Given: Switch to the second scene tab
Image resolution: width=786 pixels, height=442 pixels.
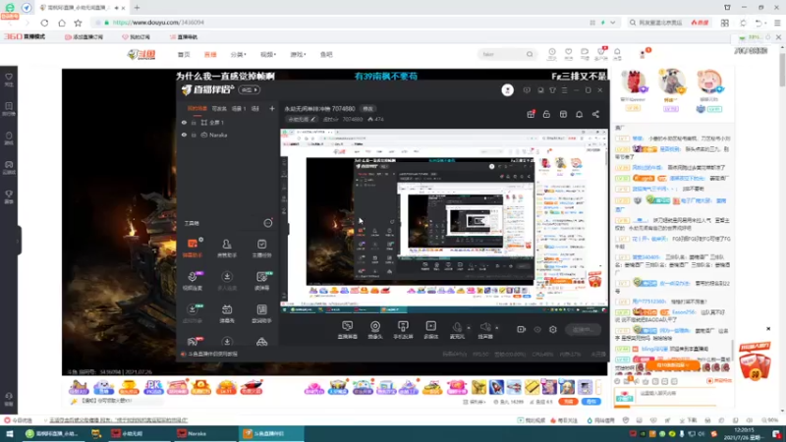Looking at the screenshot, I should (x=219, y=108).
